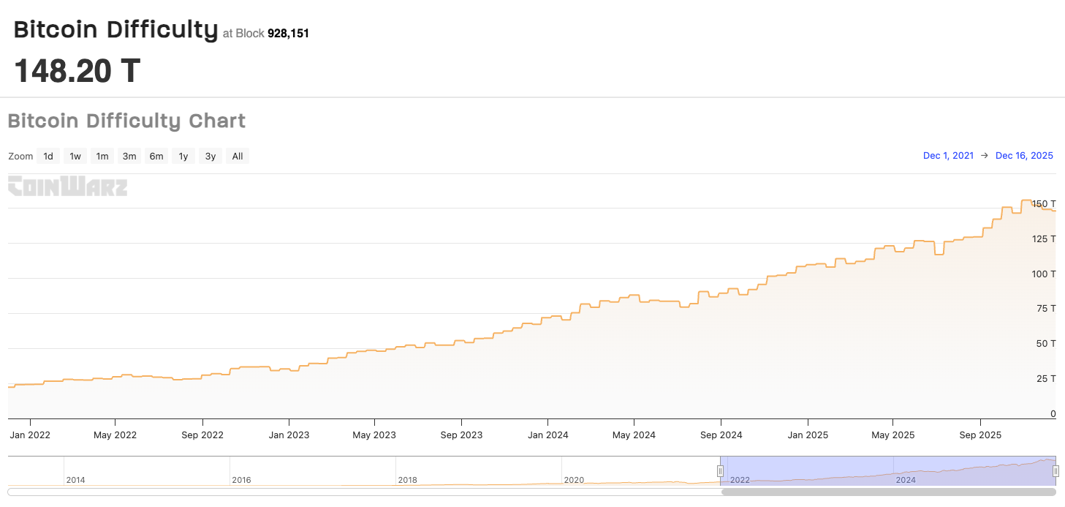Select the 1w zoom range
1065x507 pixels.
point(75,156)
